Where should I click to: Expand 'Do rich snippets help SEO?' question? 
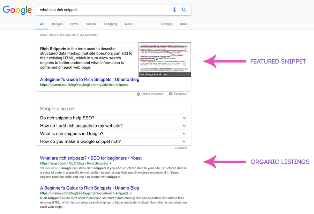pos(113,118)
